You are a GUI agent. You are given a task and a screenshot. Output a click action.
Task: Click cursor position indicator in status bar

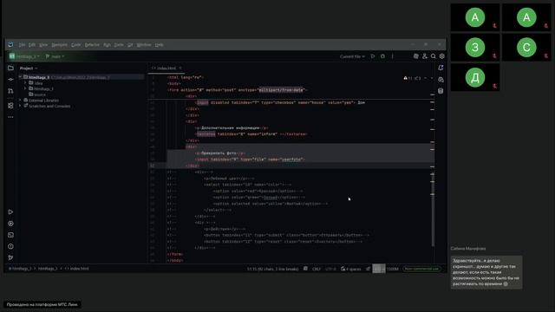point(273,269)
